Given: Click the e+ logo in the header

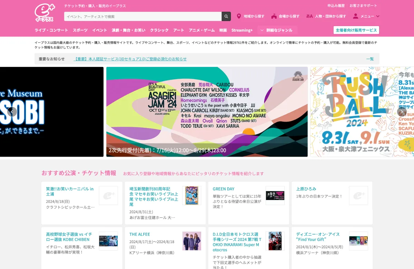Looking at the screenshot, I should [45, 13].
